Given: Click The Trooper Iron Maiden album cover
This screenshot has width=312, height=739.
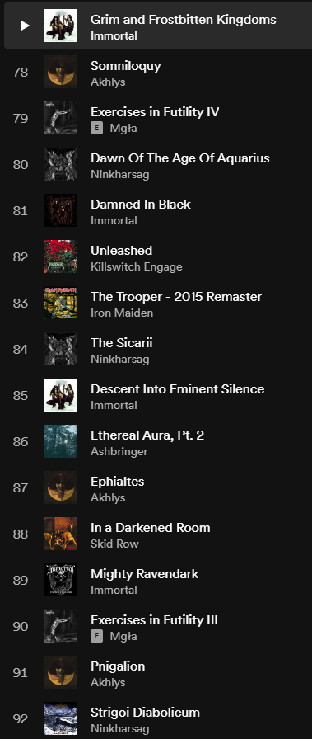Looking at the screenshot, I should [61, 303].
